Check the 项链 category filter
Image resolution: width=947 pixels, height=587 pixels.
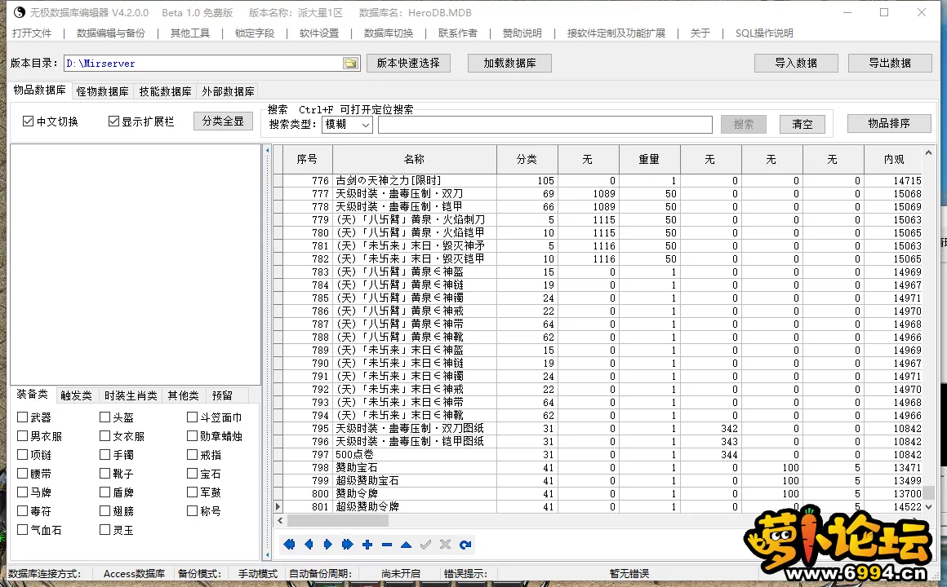point(22,454)
